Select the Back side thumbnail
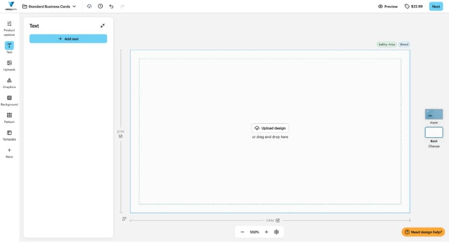Viewport: 449px width, 242px height. click(434, 132)
